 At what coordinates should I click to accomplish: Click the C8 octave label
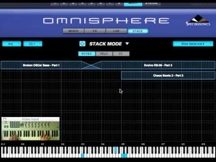(183, 144)
